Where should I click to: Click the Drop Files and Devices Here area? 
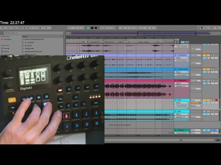(120, 125)
